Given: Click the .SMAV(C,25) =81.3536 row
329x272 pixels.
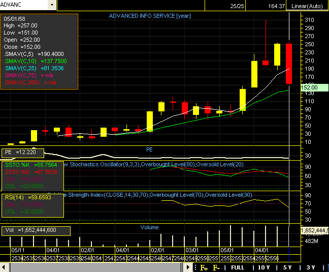Looking at the screenshot, I should coord(34,68).
